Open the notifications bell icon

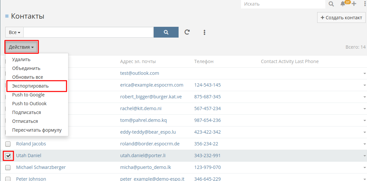point(343,4)
